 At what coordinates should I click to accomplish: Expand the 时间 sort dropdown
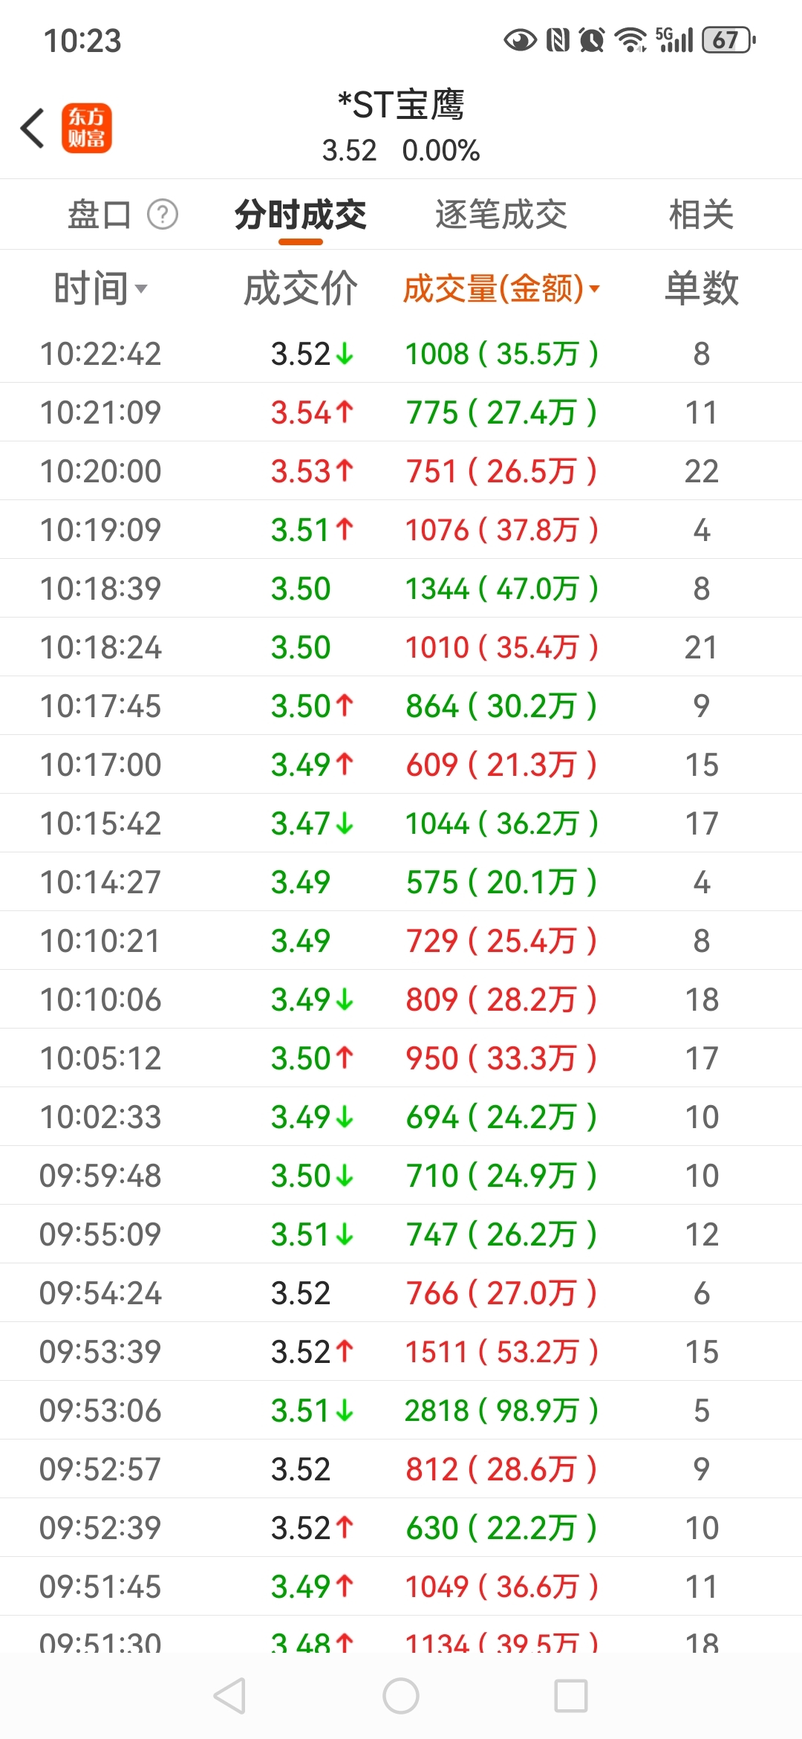(x=101, y=288)
